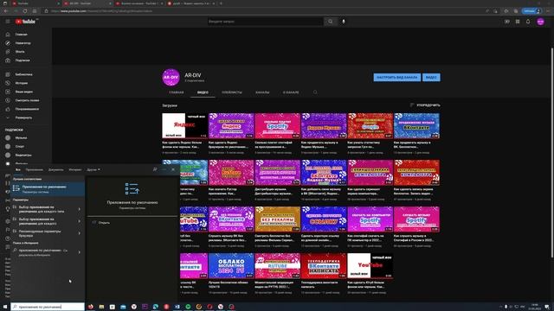Expand arrow for second Выбор приложений result

(x=79, y=221)
